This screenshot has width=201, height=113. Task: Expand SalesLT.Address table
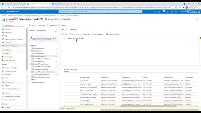click(x=32, y=54)
